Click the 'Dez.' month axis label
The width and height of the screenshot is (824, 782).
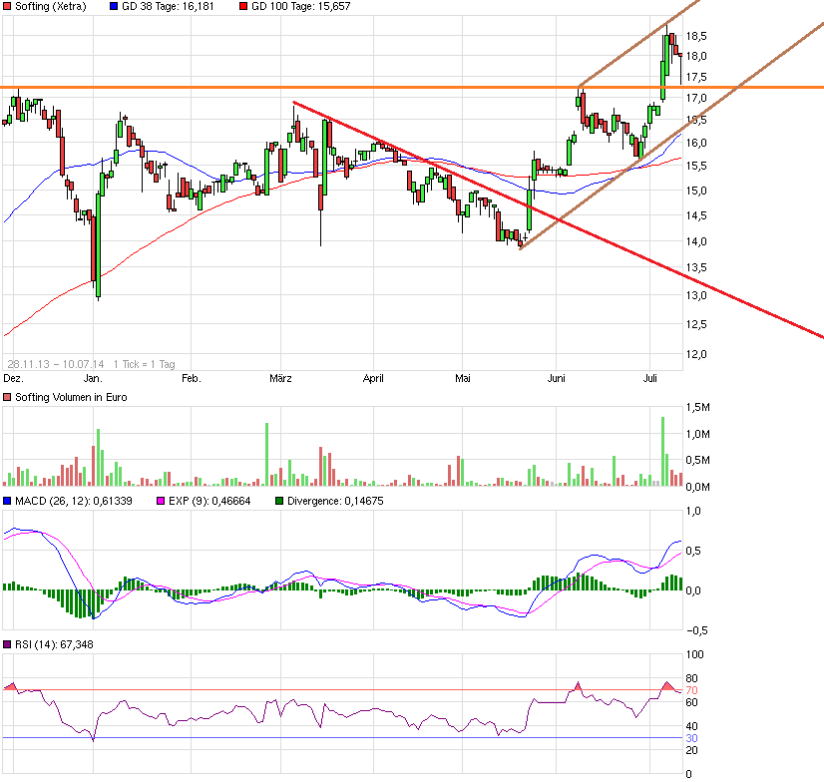click(x=13, y=378)
